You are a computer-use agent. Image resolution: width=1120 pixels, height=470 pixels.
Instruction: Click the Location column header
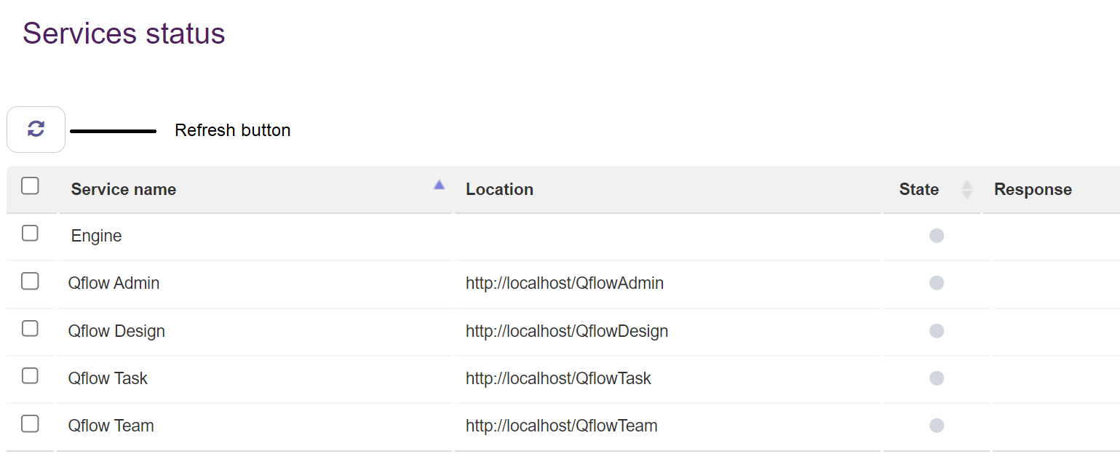coord(499,189)
